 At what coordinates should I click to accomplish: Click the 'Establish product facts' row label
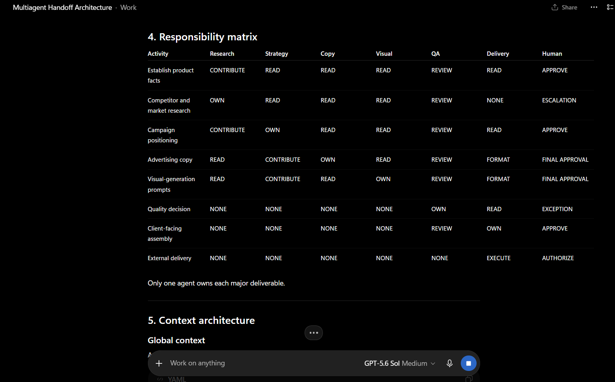click(170, 76)
